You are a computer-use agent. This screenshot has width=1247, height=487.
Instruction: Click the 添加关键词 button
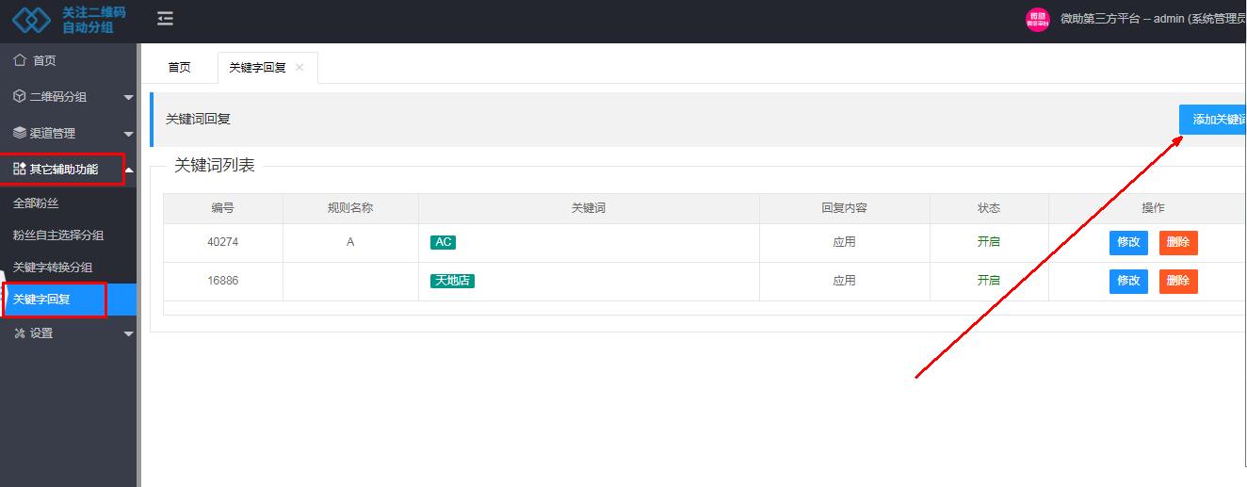click(1213, 120)
